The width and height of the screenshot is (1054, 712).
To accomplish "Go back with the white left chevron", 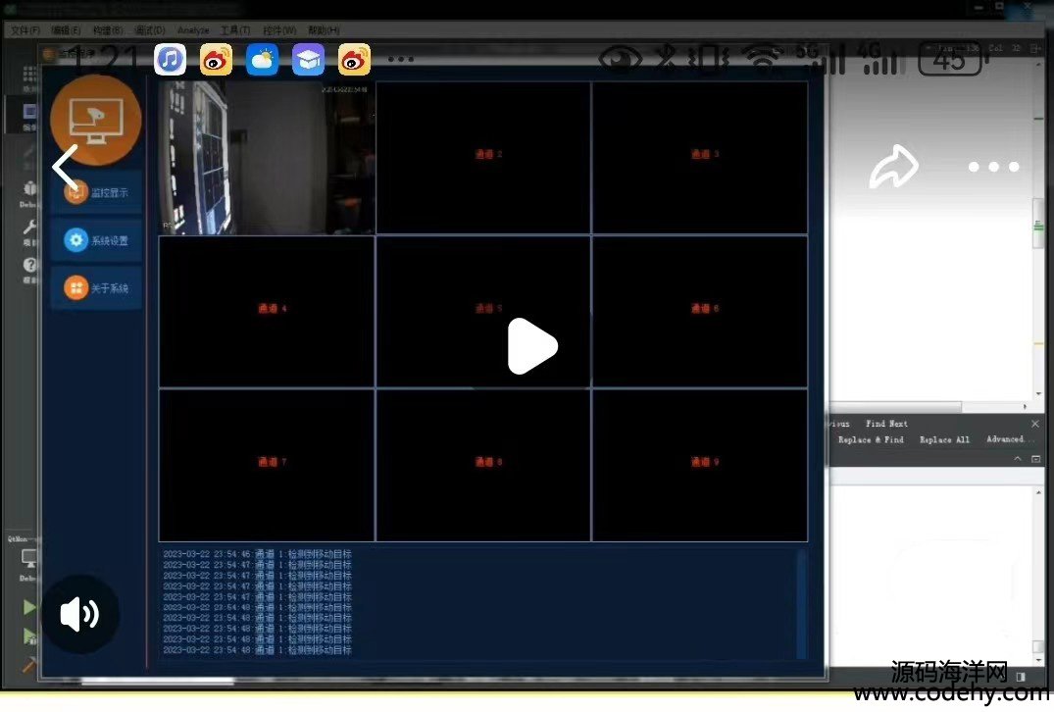I will coord(66,167).
